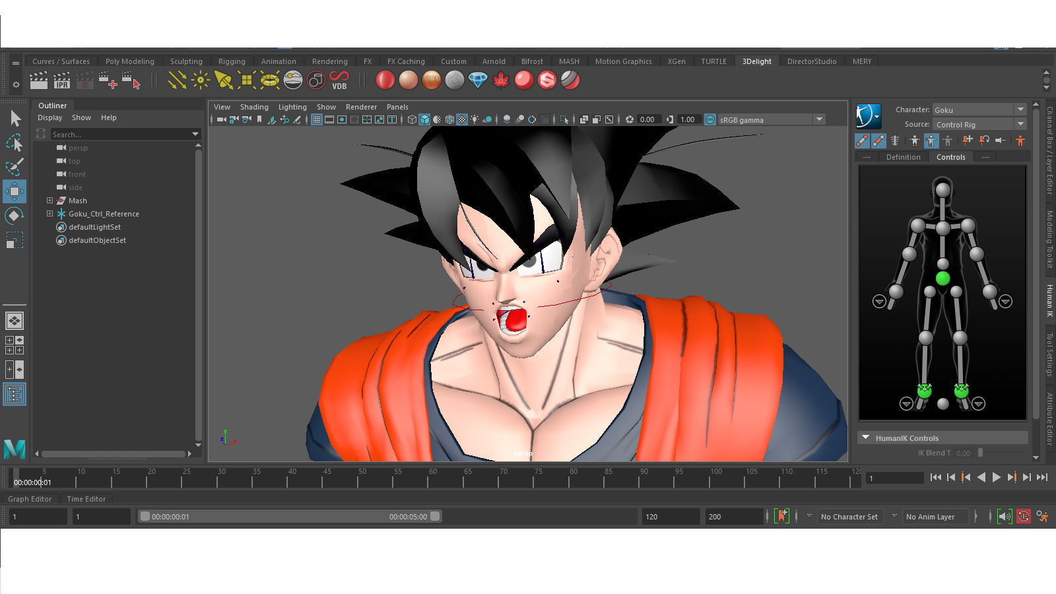Click the IPR render shelf icon

(x=62, y=81)
